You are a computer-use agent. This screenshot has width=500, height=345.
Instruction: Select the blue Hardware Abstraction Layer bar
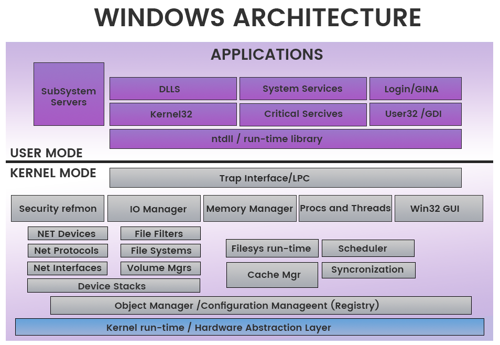[249, 327]
